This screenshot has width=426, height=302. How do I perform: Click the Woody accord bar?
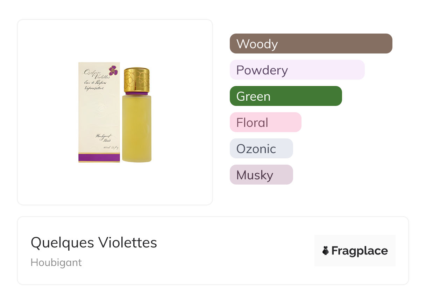point(311,44)
